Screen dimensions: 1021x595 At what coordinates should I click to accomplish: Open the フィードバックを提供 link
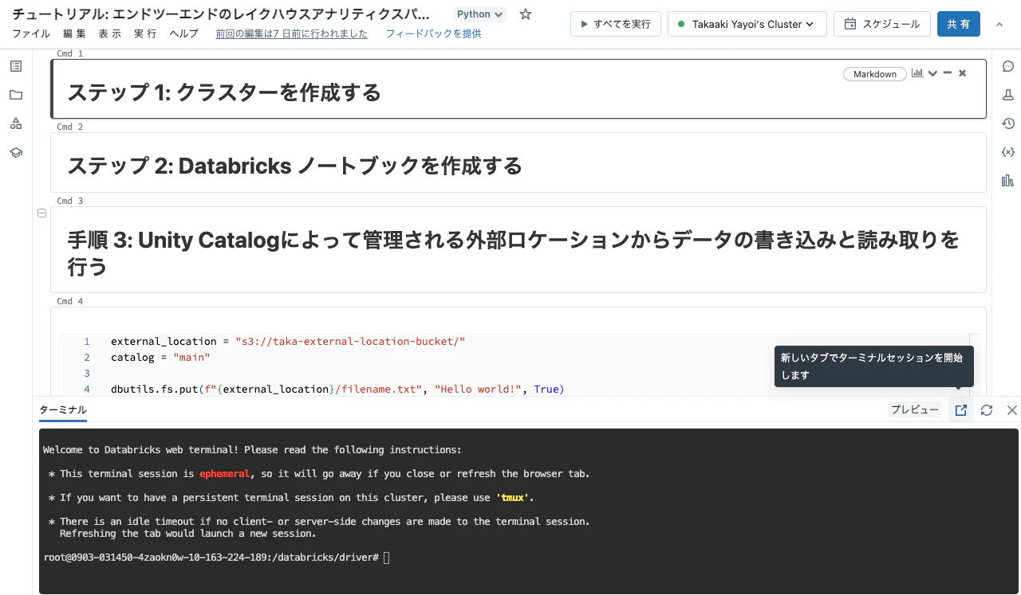433,33
